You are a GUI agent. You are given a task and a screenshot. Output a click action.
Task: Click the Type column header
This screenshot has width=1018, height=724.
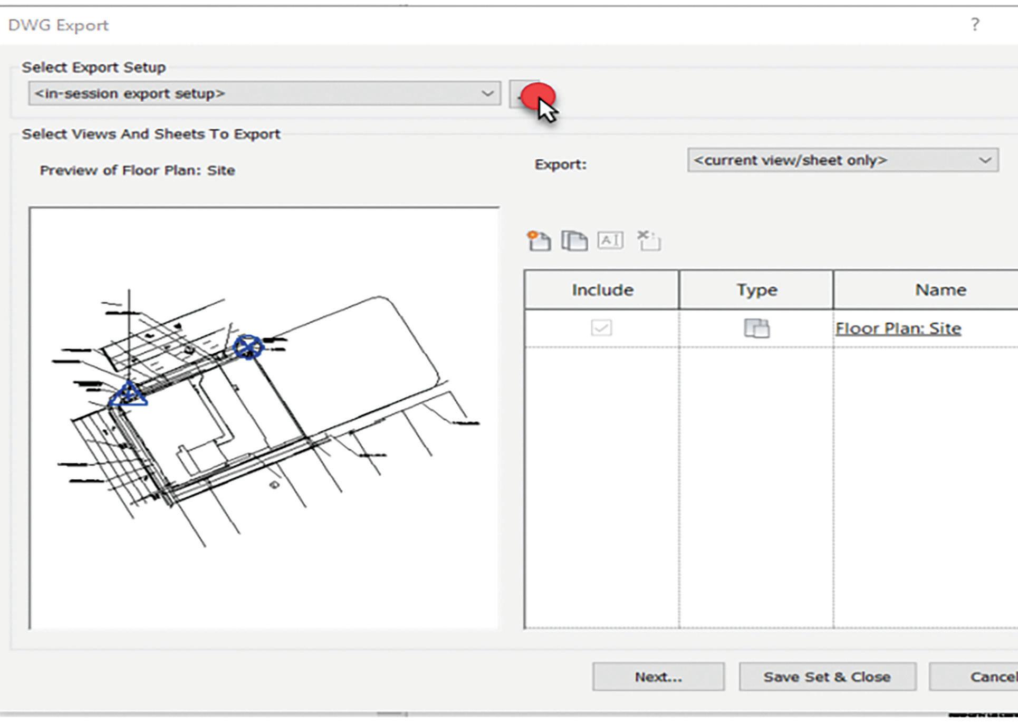click(x=756, y=289)
